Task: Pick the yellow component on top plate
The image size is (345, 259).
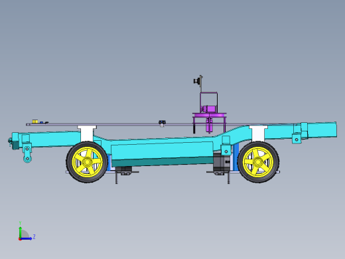Action: click(34, 122)
